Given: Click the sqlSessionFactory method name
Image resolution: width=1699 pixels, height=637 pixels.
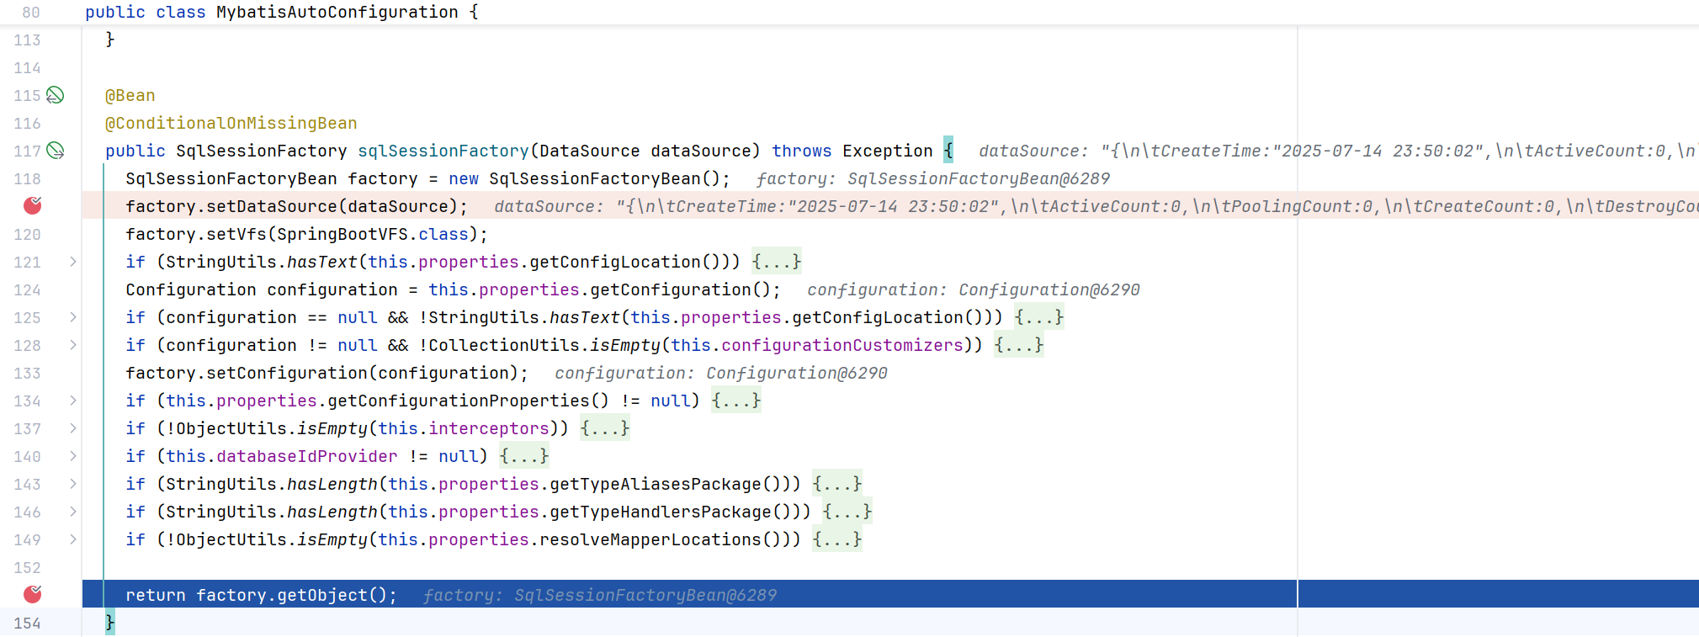Looking at the screenshot, I should coord(443,151).
